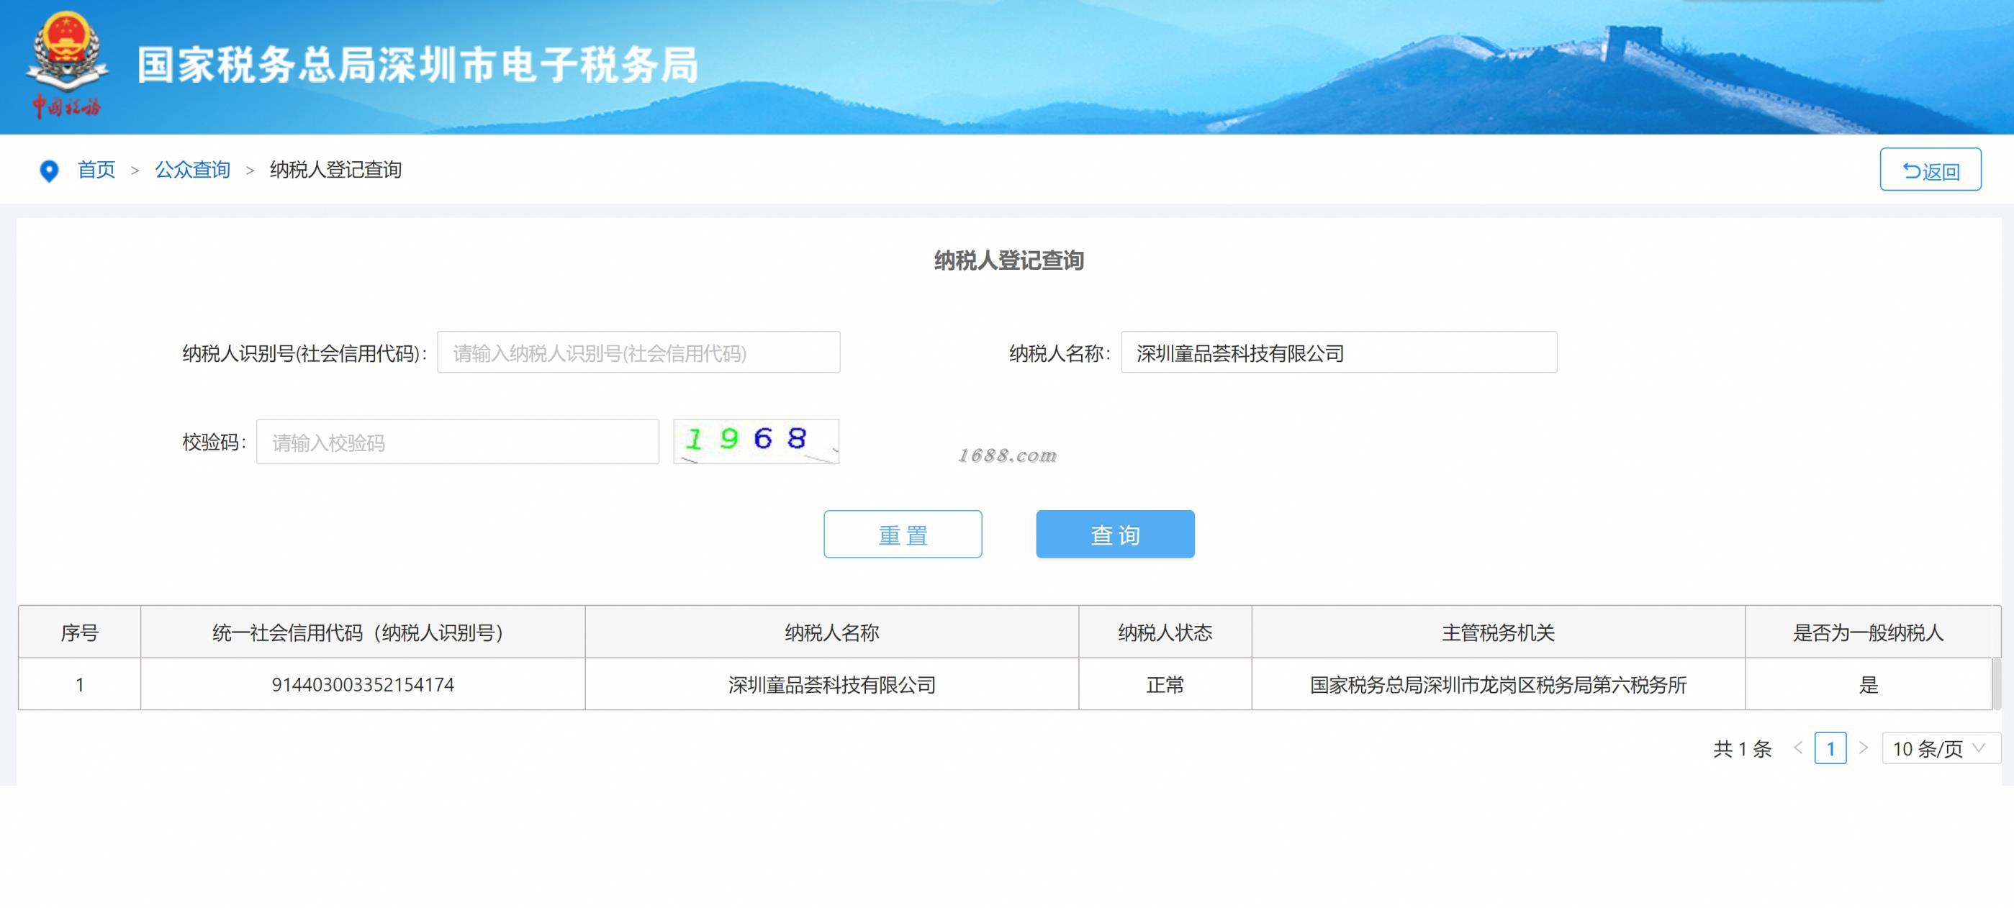
Task: Click the 统一社会信用代码 column header
Action: [362, 632]
